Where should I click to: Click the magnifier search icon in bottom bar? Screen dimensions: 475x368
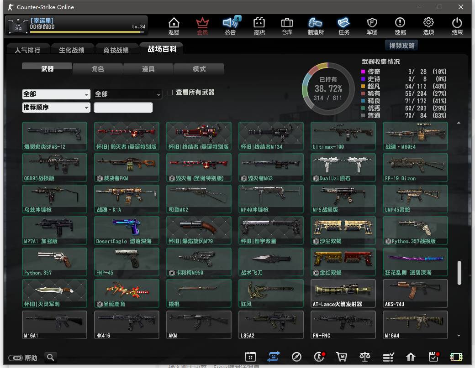tap(51, 358)
